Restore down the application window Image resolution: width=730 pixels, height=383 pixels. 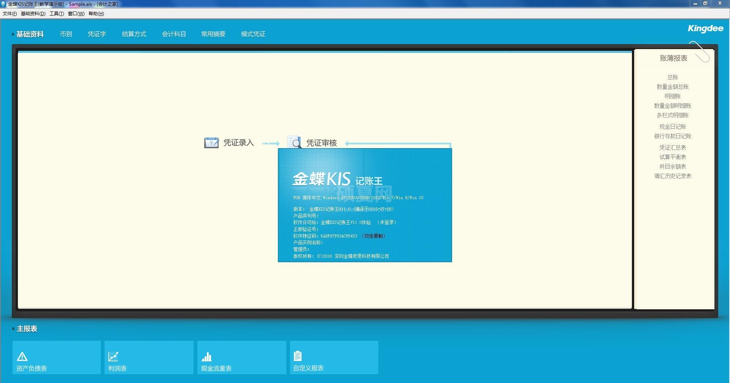(705, 3)
